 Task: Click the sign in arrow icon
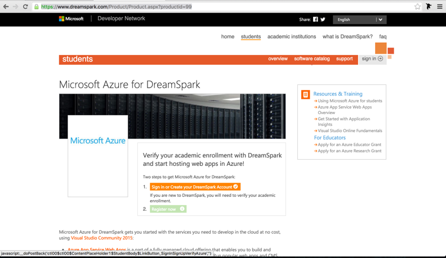(x=380, y=58)
